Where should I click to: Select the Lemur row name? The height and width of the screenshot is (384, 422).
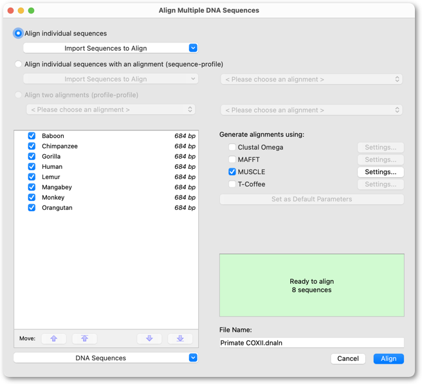click(x=51, y=177)
